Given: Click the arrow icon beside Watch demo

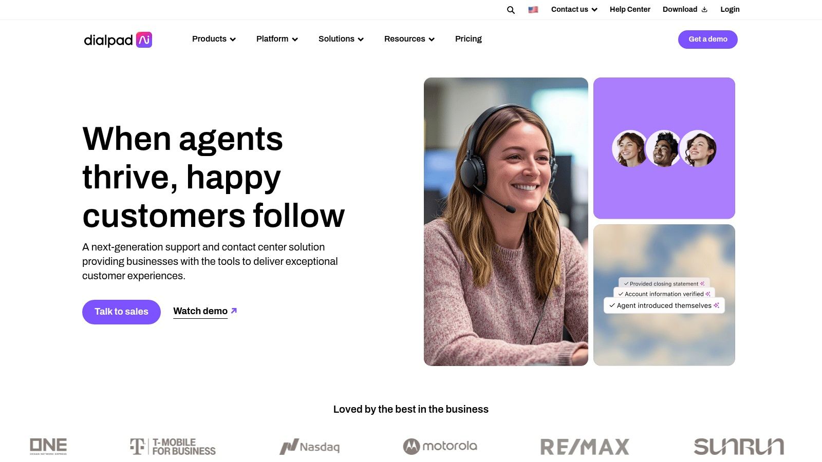Looking at the screenshot, I should 234,311.
